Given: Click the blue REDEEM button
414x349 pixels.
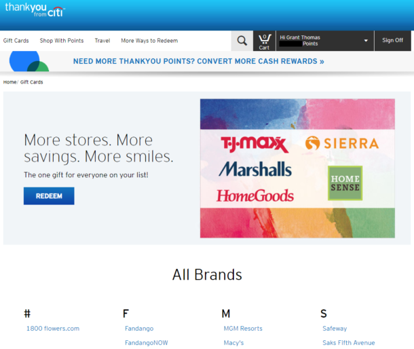Looking at the screenshot, I should click(x=49, y=196).
